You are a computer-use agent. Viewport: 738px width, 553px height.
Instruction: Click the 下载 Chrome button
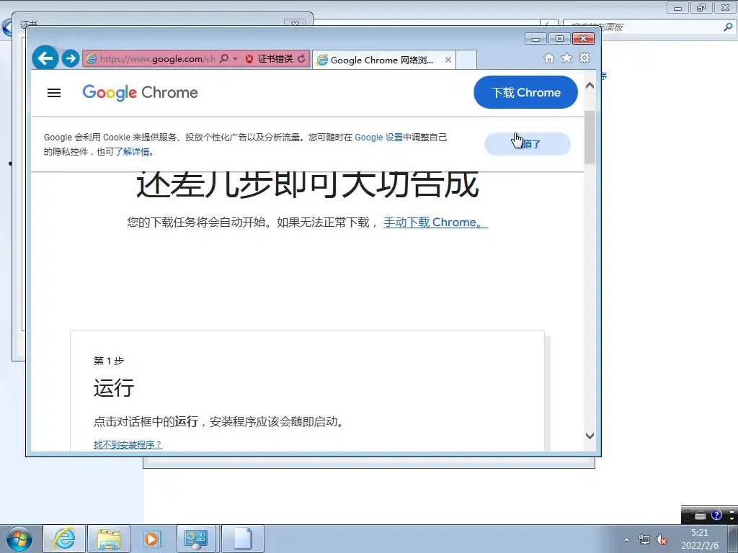(525, 92)
